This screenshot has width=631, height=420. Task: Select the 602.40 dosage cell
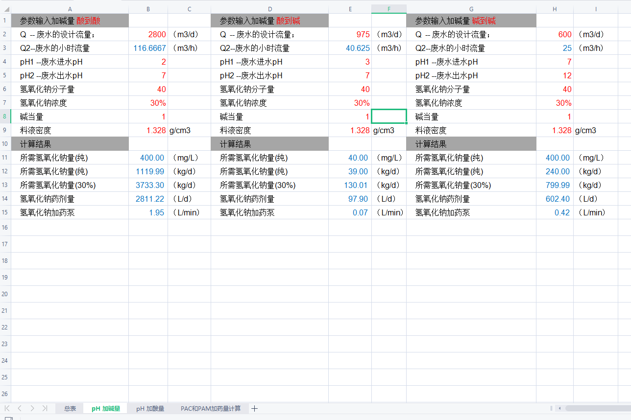[x=555, y=199]
